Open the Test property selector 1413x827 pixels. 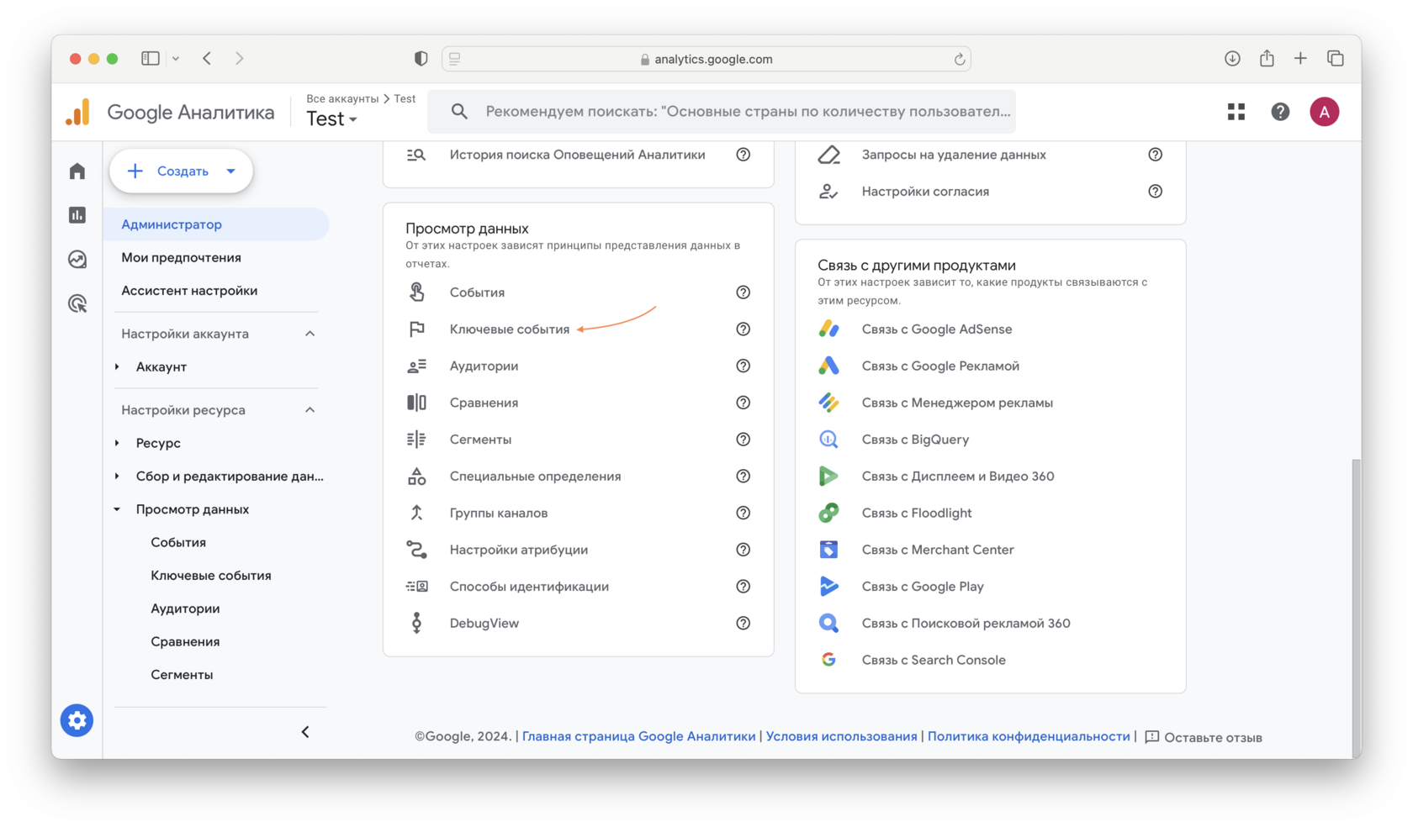point(331,119)
